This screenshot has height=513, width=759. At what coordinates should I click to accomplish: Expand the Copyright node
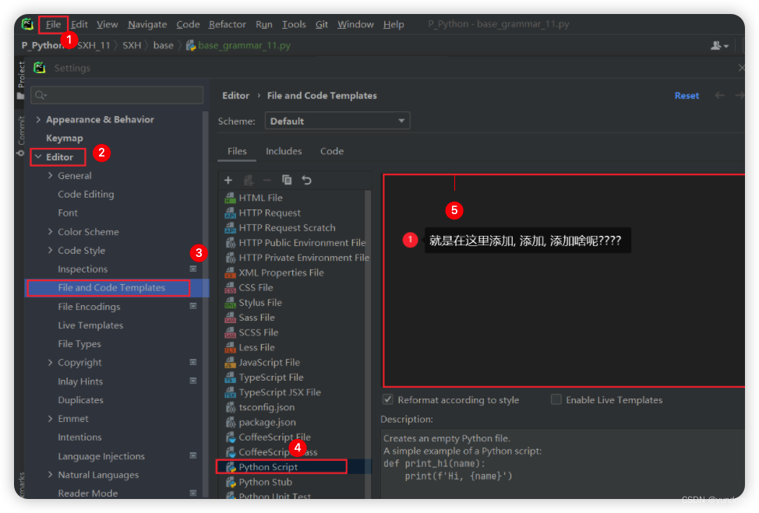click(51, 362)
